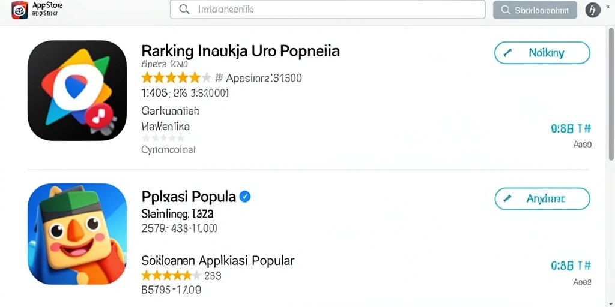Open the cartoon character app icon
Screen dimensions: 615x307
tap(77, 234)
